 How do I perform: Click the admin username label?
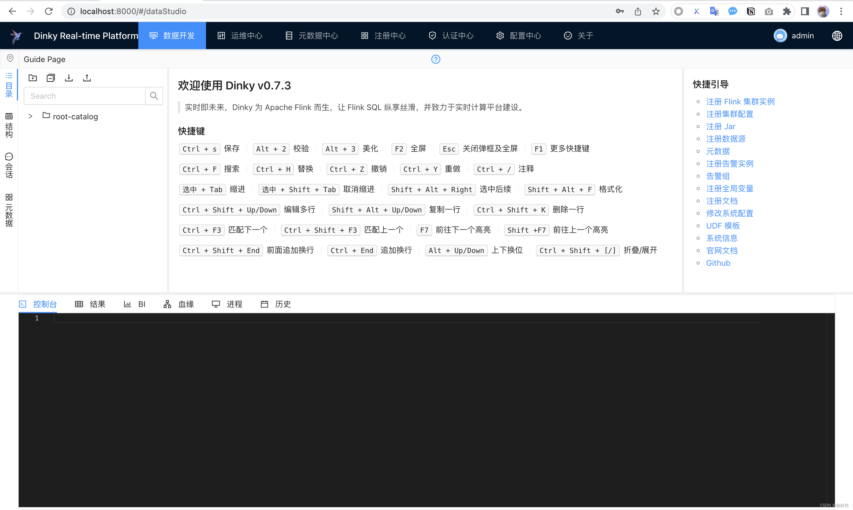802,36
